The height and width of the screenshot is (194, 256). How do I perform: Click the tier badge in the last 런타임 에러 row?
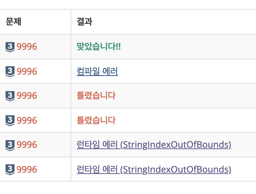click(10, 169)
